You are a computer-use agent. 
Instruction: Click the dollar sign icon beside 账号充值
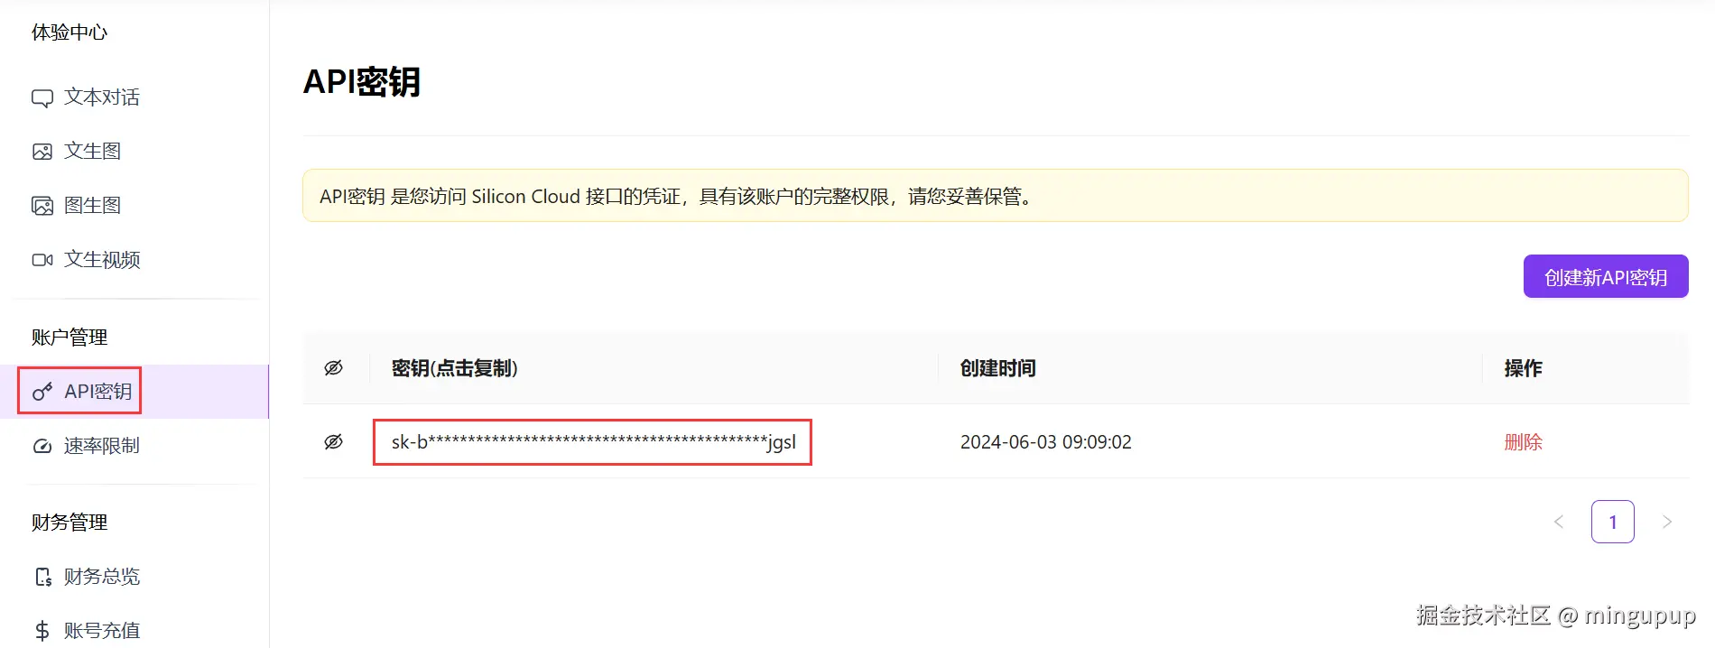(x=42, y=631)
